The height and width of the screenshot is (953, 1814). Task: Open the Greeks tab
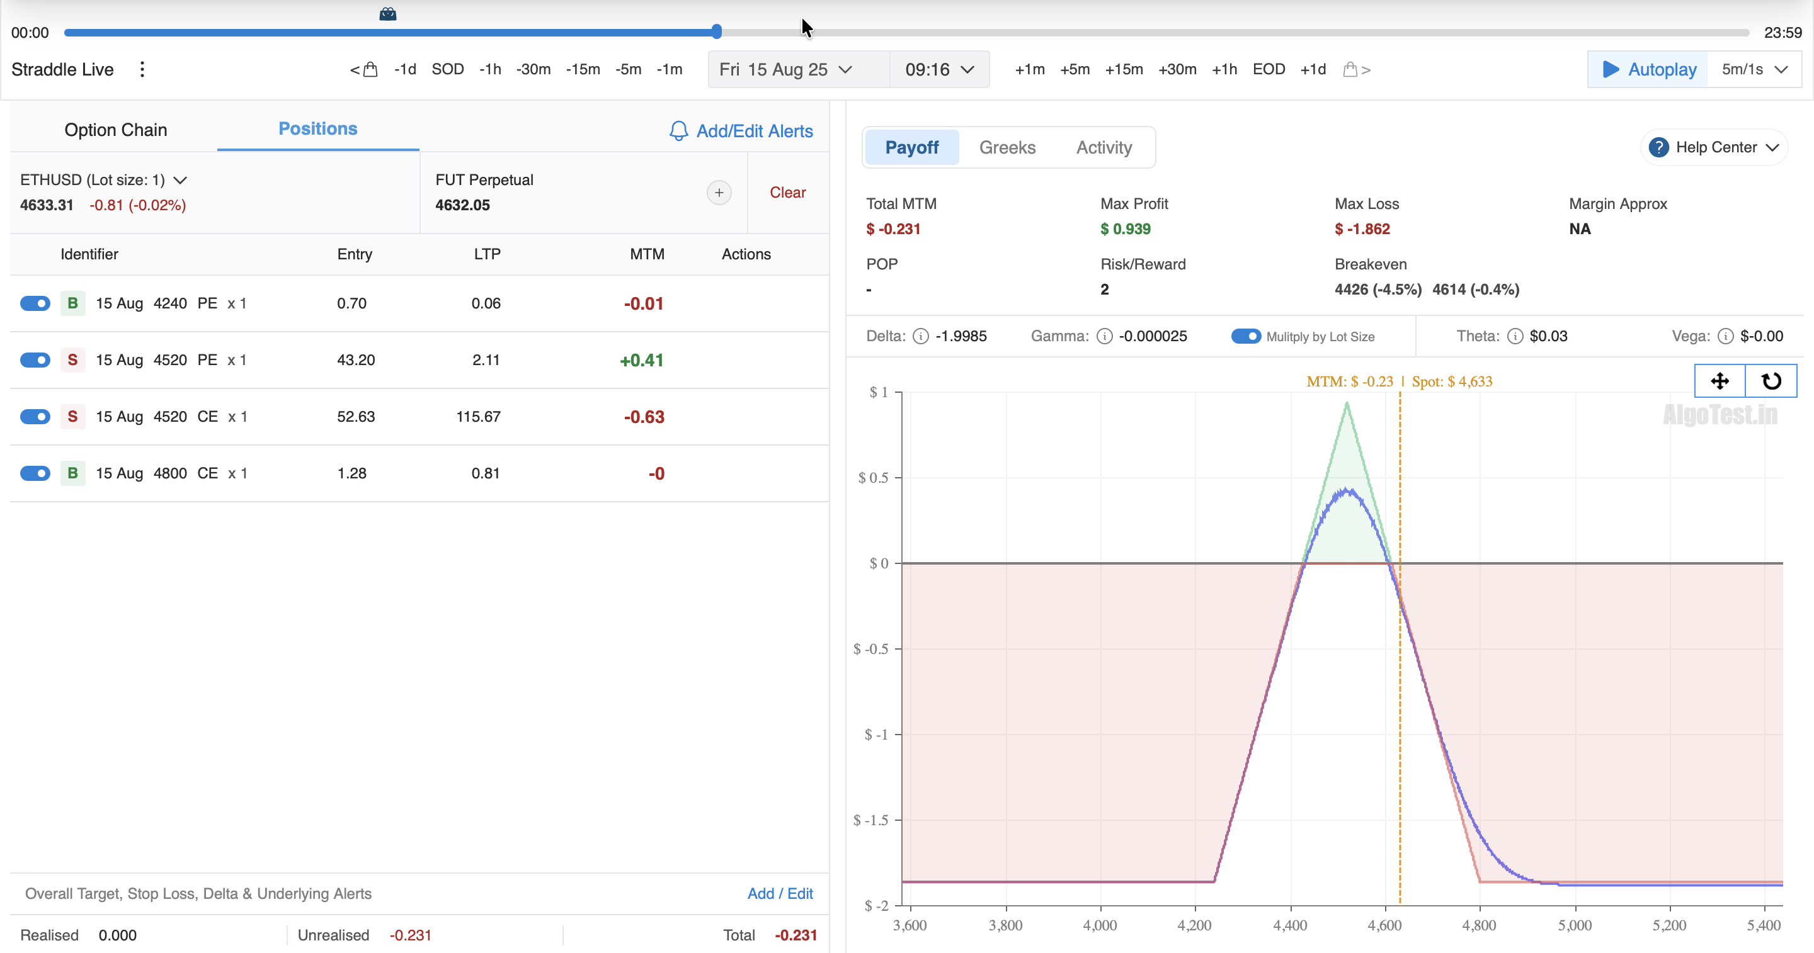point(1007,147)
